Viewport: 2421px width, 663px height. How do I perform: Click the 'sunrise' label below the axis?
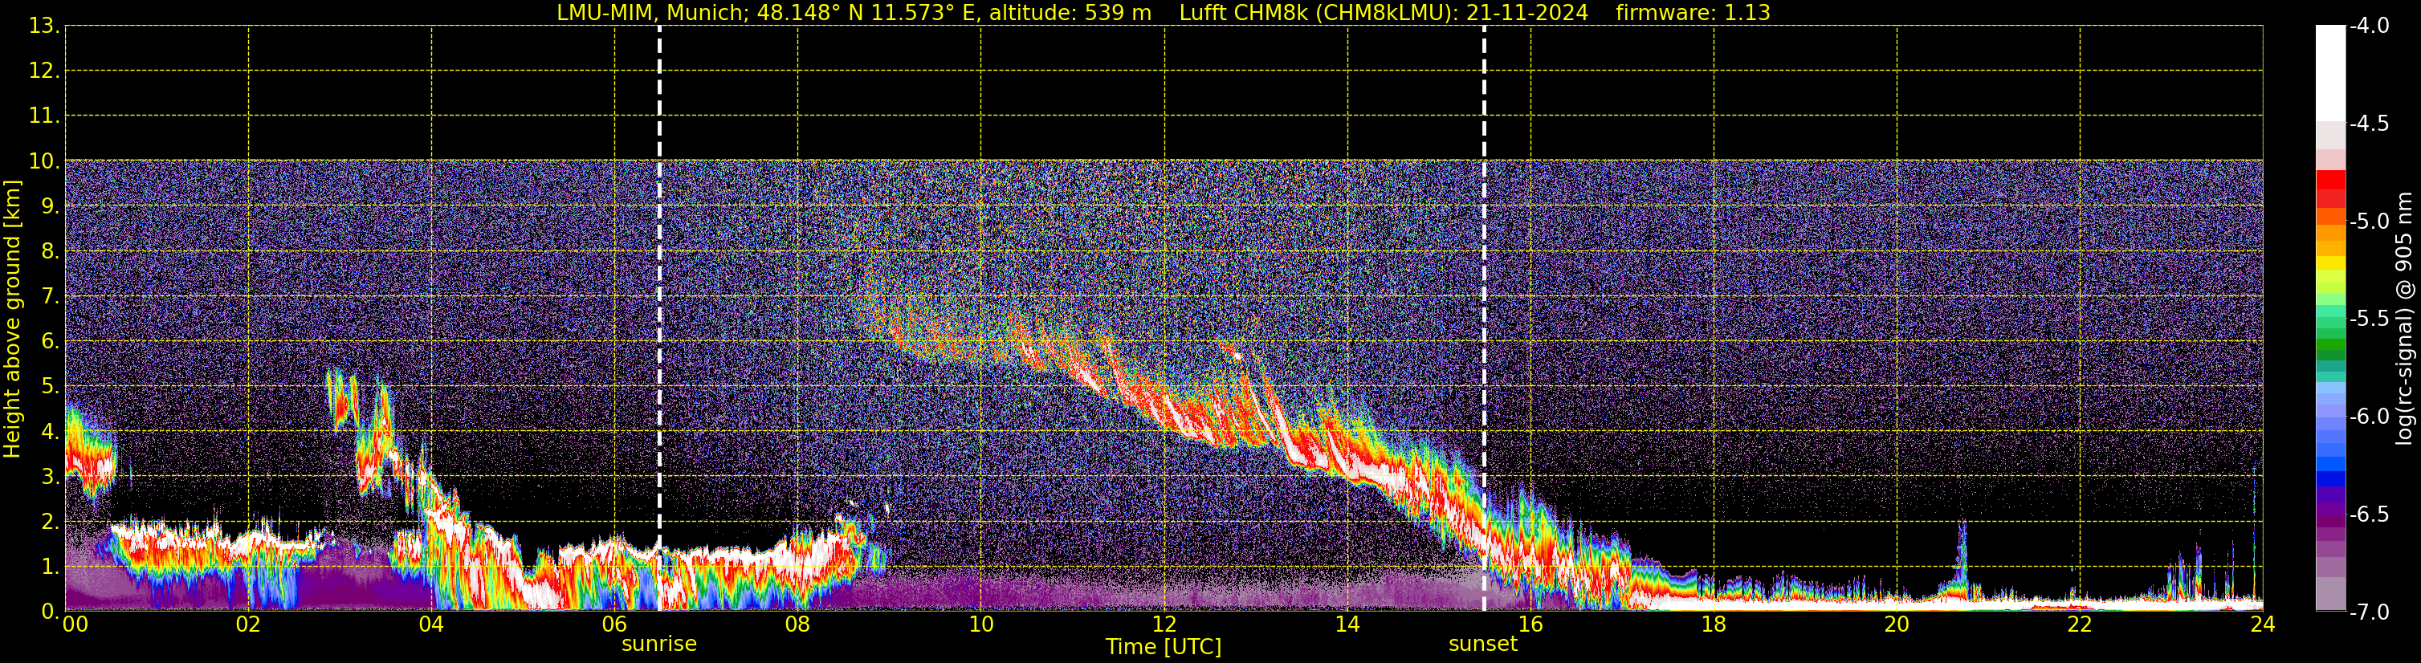[x=658, y=645]
